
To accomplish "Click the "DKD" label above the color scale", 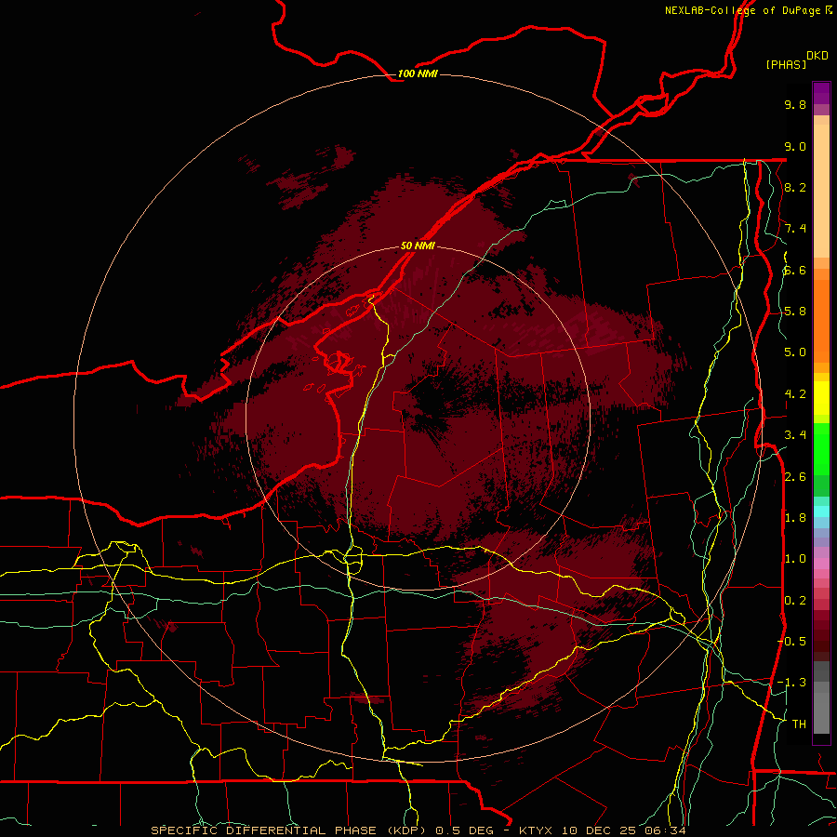I will pyautogui.click(x=817, y=55).
